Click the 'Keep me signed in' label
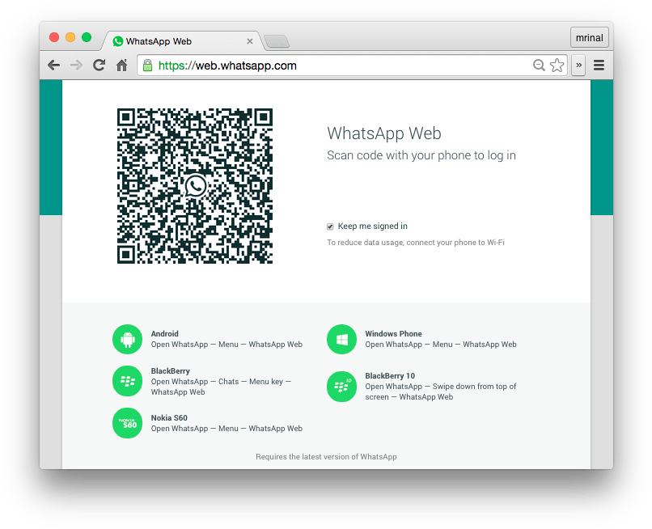652x529 pixels. click(373, 226)
